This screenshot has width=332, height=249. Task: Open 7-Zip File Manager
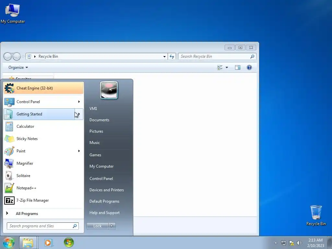pyautogui.click(x=43, y=200)
